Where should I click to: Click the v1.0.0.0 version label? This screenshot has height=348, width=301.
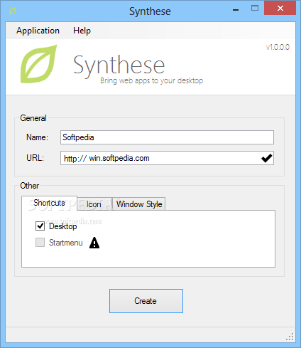[x=278, y=47]
